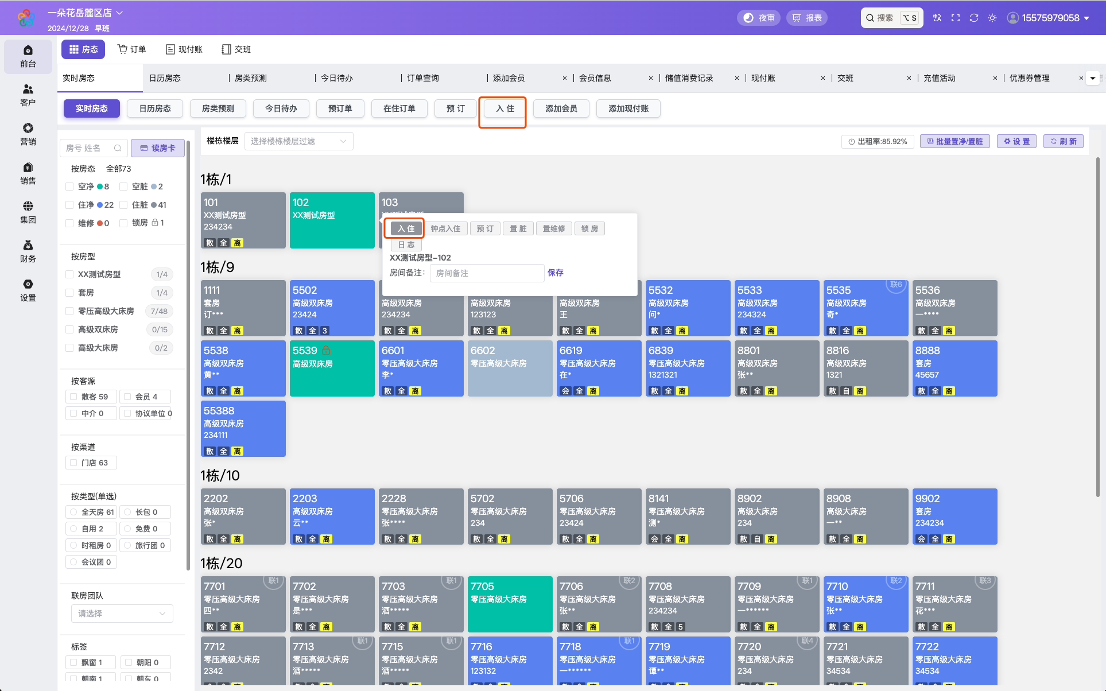Check the 住净 room status checkbox
Screen dimensions: 1106x691
(69, 205)
